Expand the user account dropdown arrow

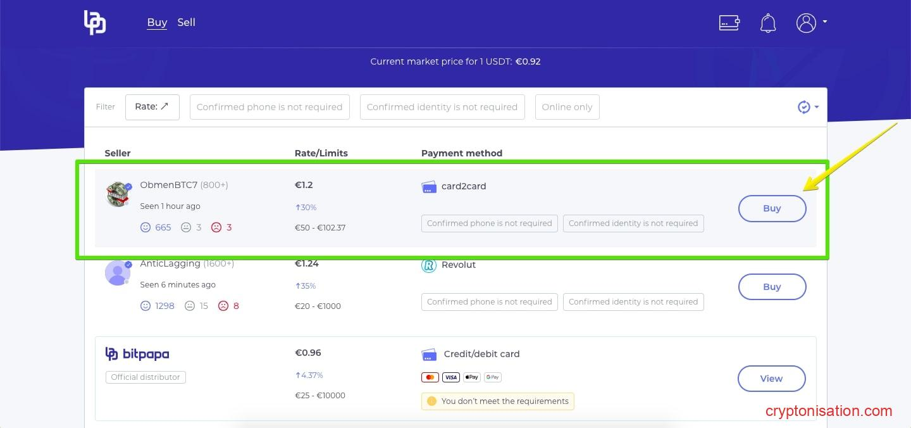pos(825,22)
